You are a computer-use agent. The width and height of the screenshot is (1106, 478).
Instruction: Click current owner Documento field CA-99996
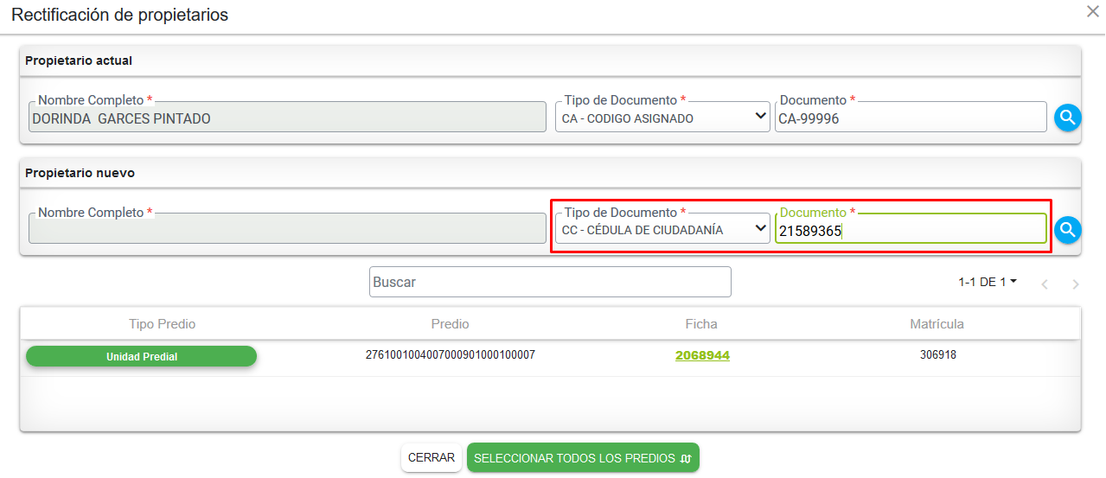pos(910,118)
